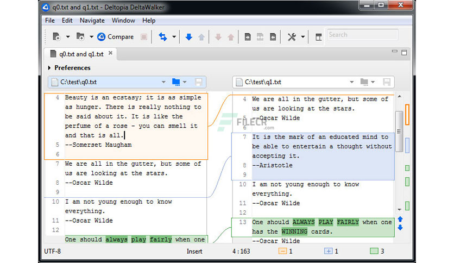Open the Help menu

149,21
